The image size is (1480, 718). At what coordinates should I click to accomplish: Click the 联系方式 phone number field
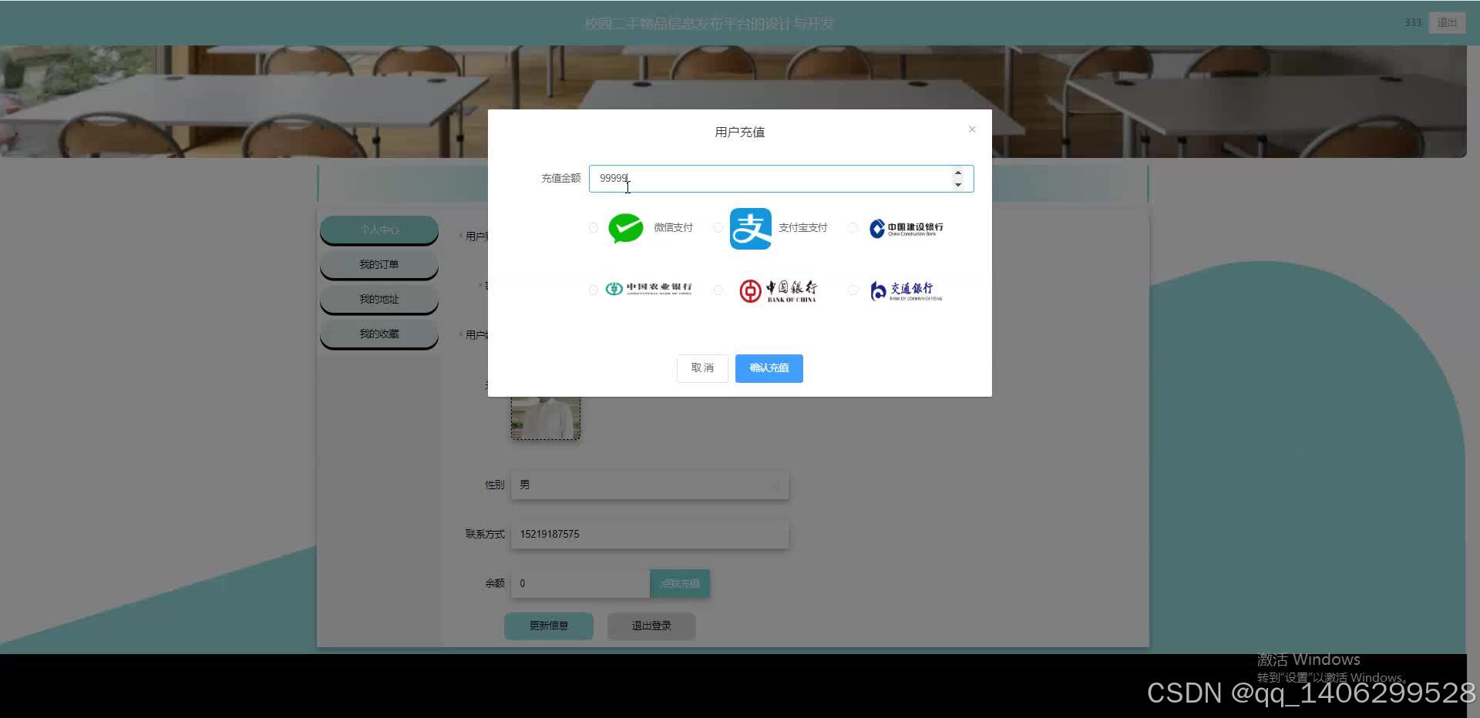click(650, 535)
